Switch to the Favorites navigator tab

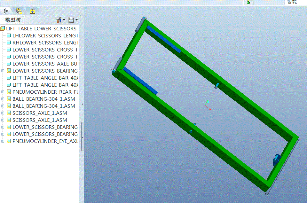tap(32, 12)
